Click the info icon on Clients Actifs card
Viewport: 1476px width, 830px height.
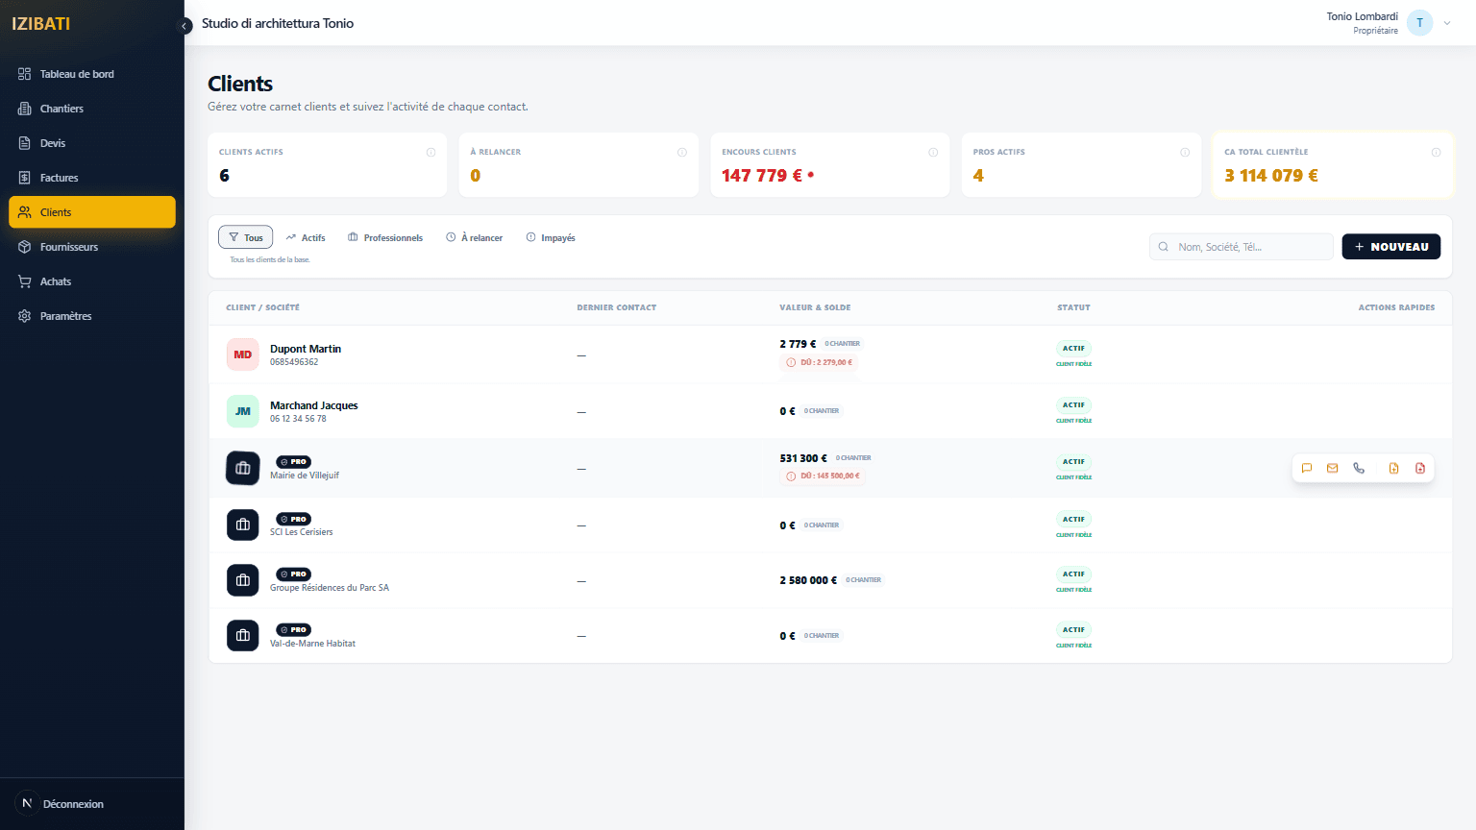(x=430, y=153)
